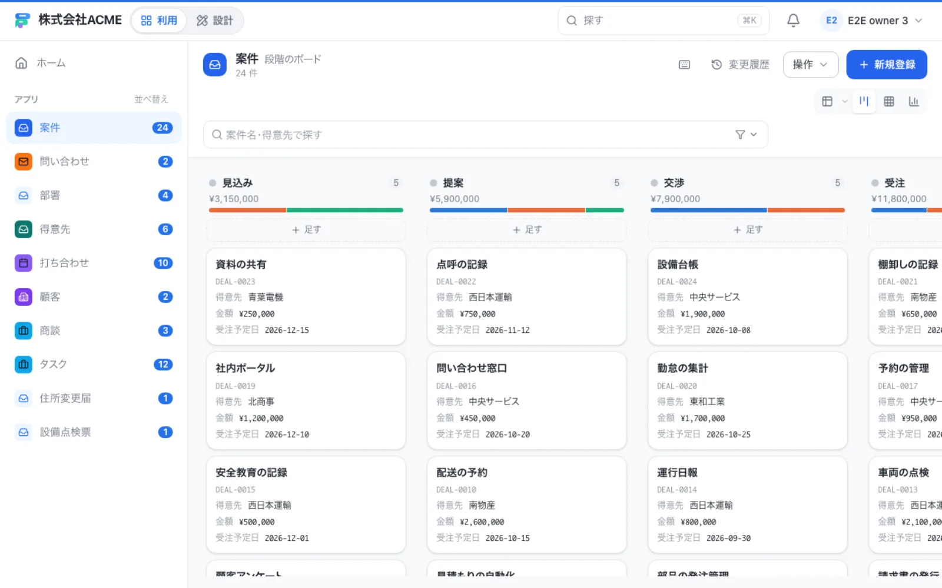The image size is (942, 588).
Task: Open the 社内ポータル deal card
Action: click(306, 401)
